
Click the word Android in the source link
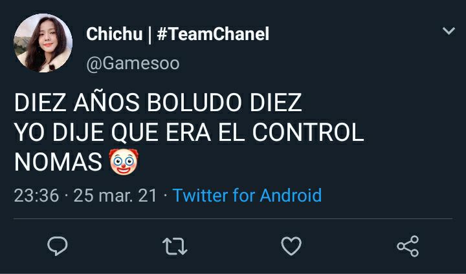click(291, 195)
